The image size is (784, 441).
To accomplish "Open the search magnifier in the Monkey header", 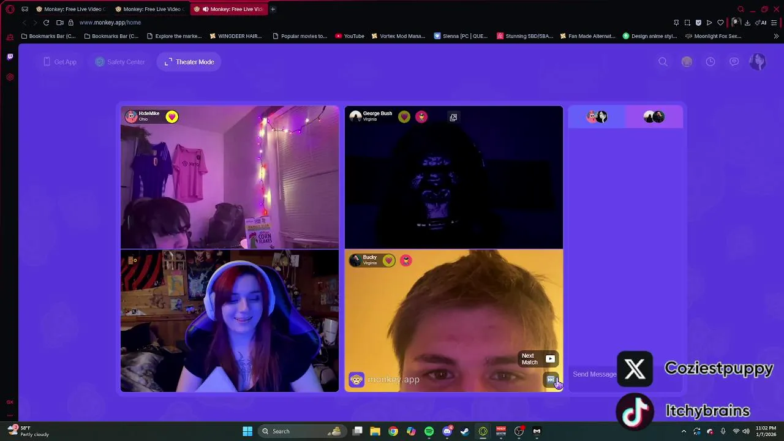I will [x=663, y=62].
